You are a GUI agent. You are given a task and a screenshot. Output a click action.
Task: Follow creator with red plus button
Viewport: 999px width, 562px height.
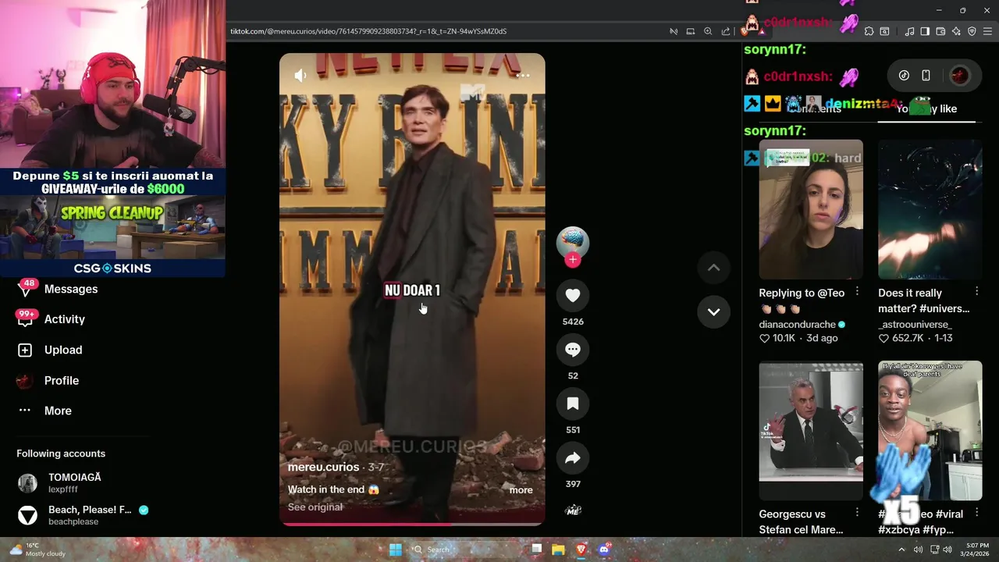coord(572,260)
